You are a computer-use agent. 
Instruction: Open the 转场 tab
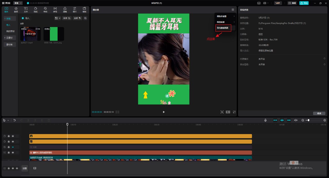tap(55, 10)
